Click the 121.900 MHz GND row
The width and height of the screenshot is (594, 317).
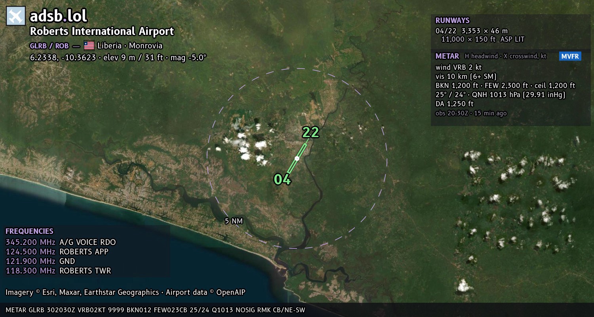click(x=40, y=261)
